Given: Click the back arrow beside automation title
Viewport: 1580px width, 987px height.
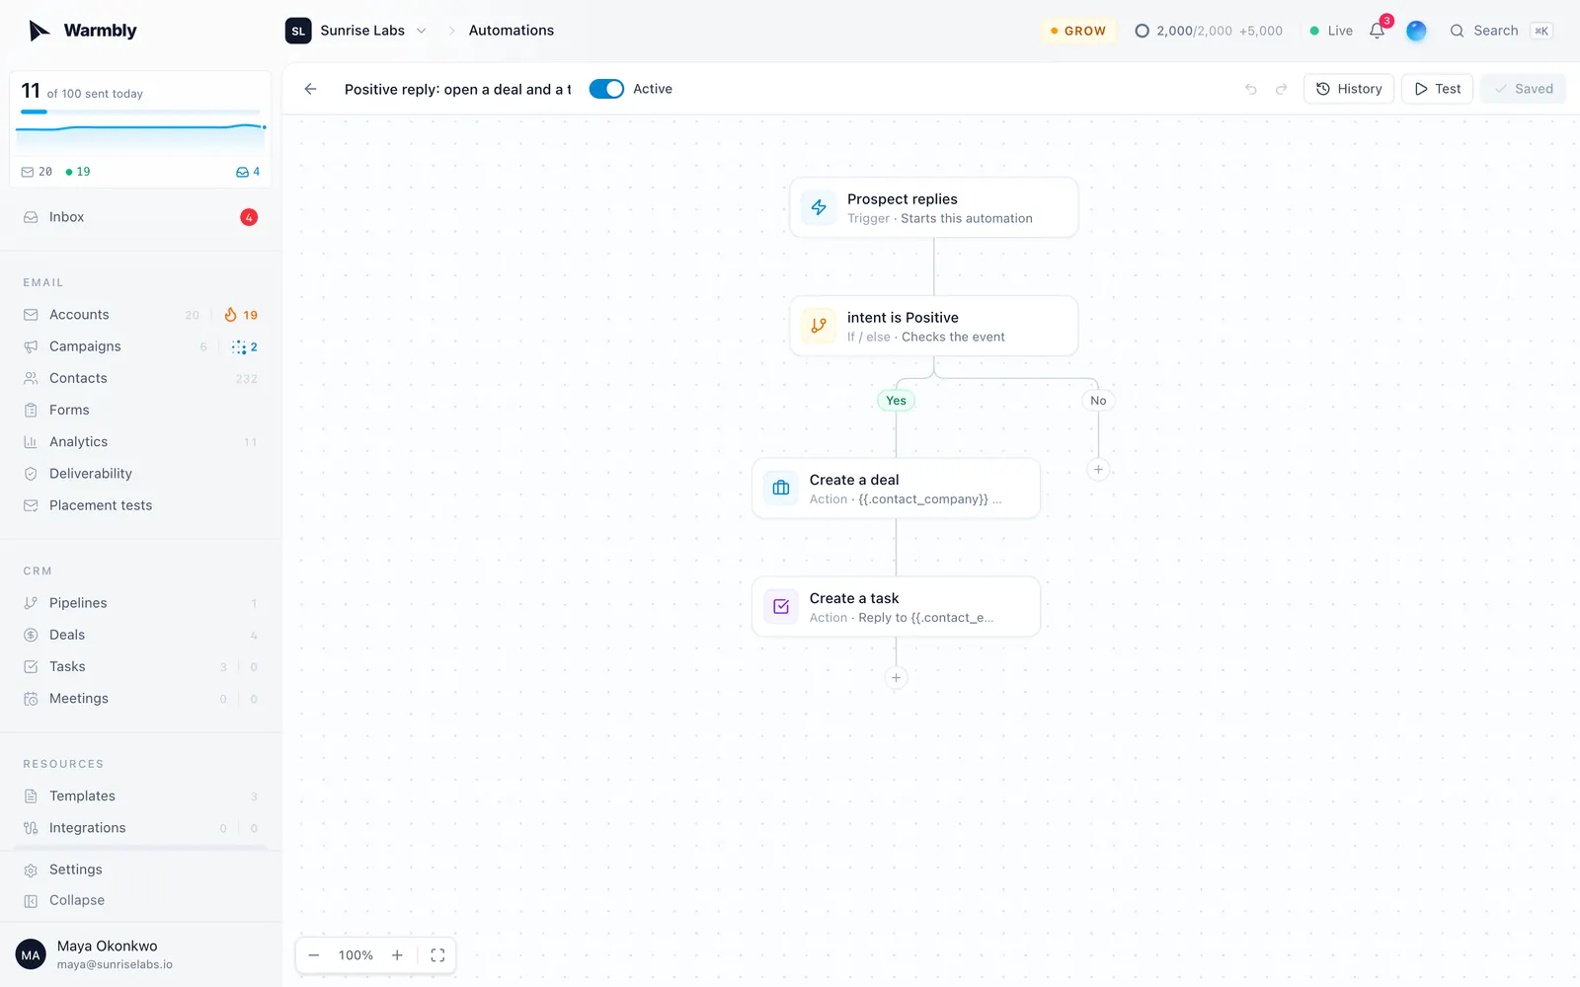Looking at the screenshot, I should coord(310,89).
